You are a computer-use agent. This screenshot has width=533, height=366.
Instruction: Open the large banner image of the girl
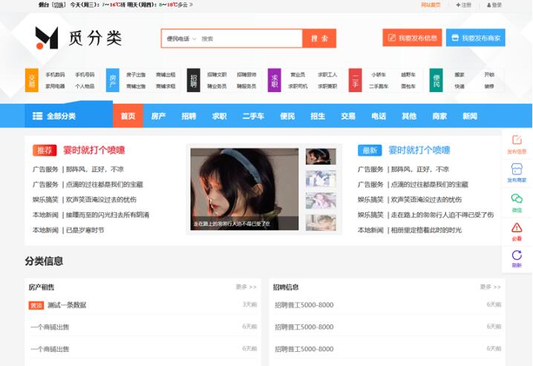coord(244,189)
